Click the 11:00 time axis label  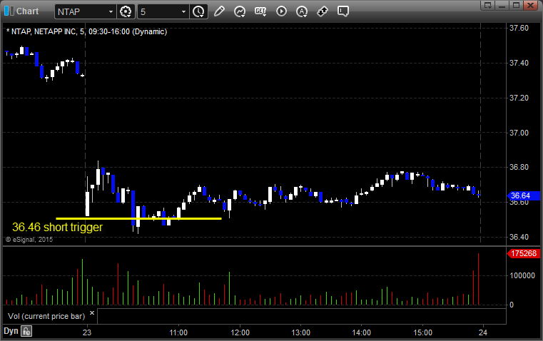178,332
